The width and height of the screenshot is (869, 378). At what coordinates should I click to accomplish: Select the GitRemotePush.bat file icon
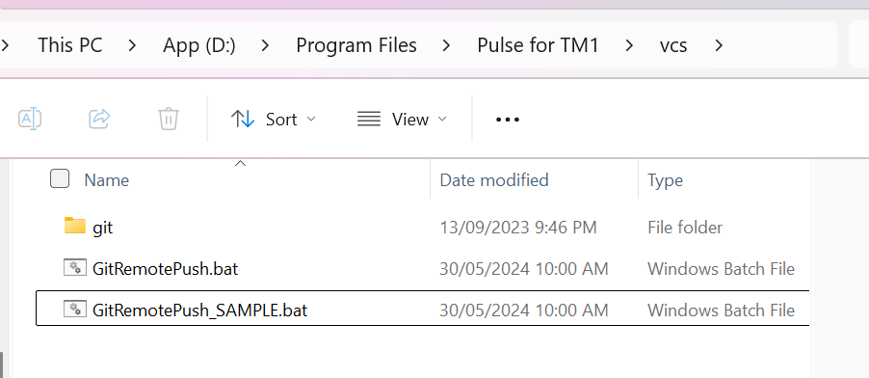75,268
